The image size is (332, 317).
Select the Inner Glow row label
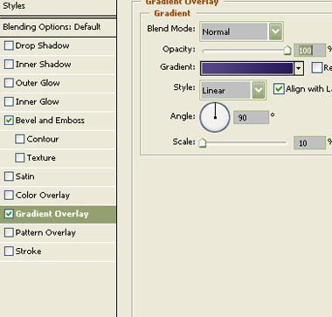37,101
